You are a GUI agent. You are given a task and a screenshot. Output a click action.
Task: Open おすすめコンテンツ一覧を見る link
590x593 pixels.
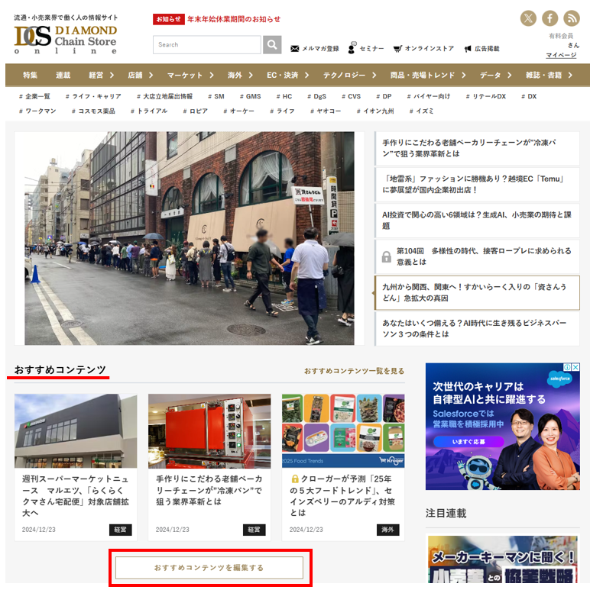pos(354,371)
